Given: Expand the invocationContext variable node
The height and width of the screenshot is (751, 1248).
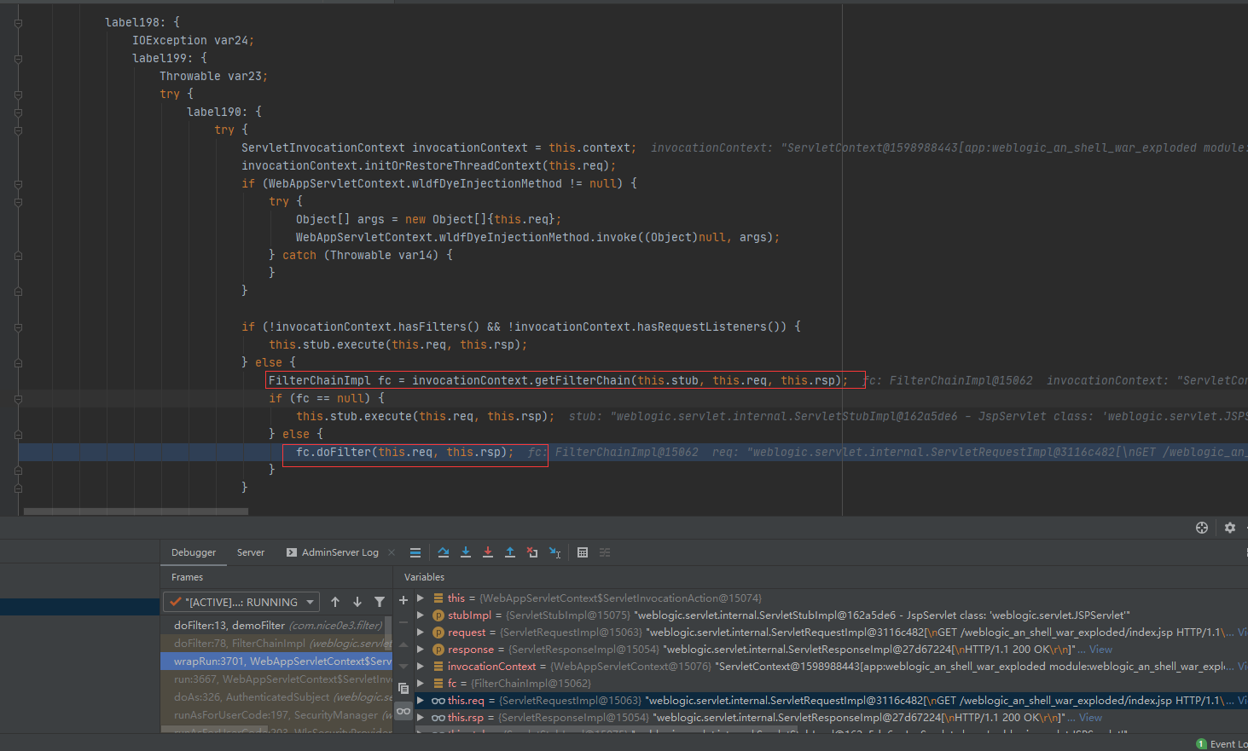Looking at the screenshot, I should [x=421, y=667].
